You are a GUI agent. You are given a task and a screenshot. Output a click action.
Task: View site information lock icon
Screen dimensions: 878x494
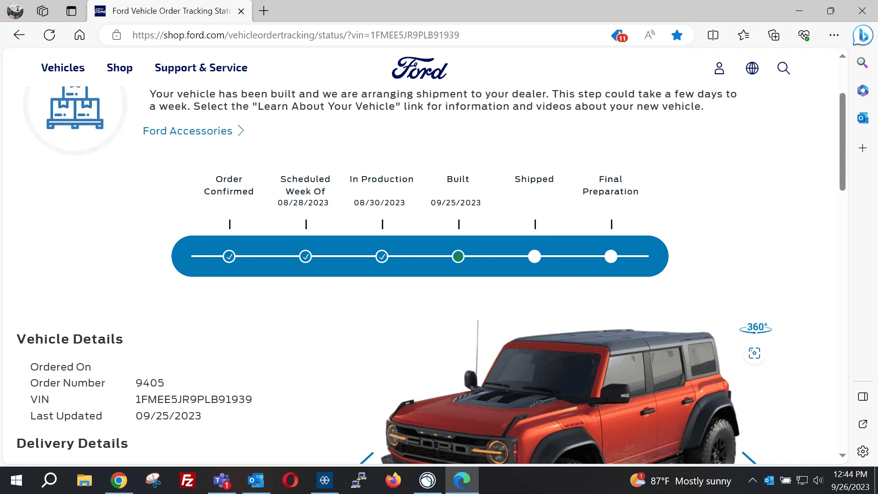[117, 35]
